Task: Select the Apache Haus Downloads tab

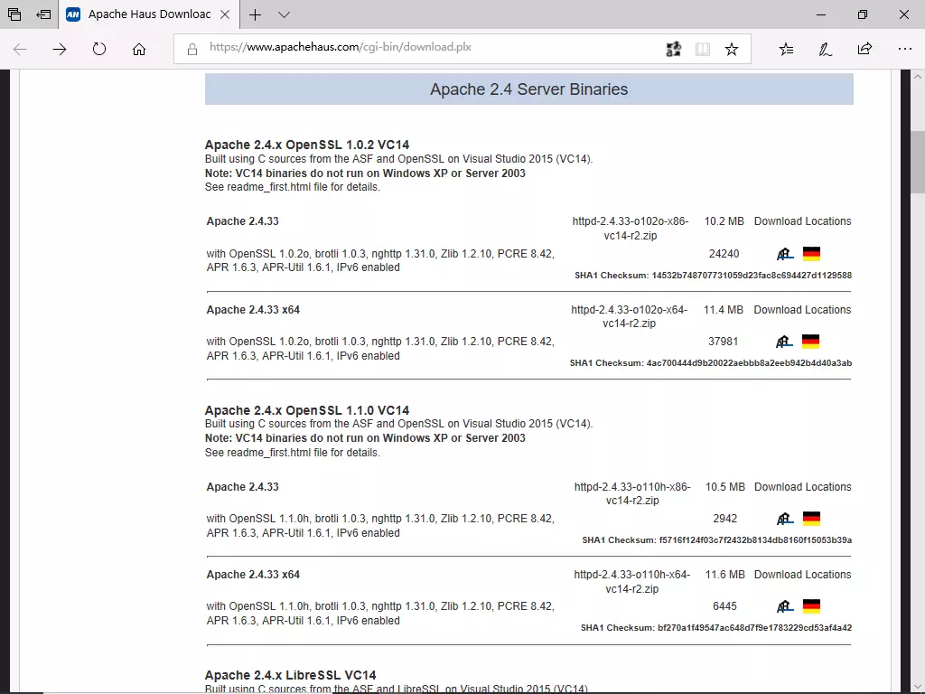Action: pos(149,14)
